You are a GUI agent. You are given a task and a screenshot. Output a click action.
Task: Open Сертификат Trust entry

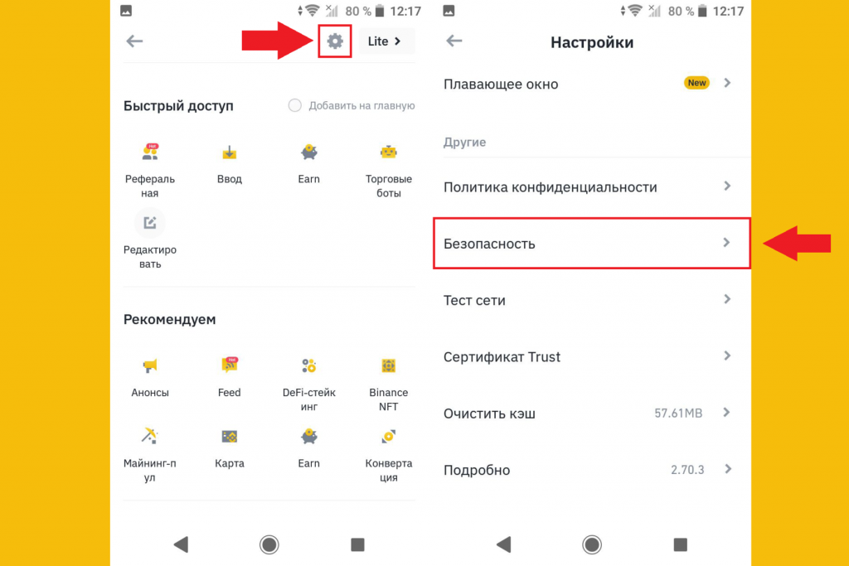tap(592, 356)
